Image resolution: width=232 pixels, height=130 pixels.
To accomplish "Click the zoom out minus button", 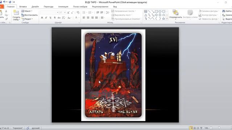I will coord(211,128).
